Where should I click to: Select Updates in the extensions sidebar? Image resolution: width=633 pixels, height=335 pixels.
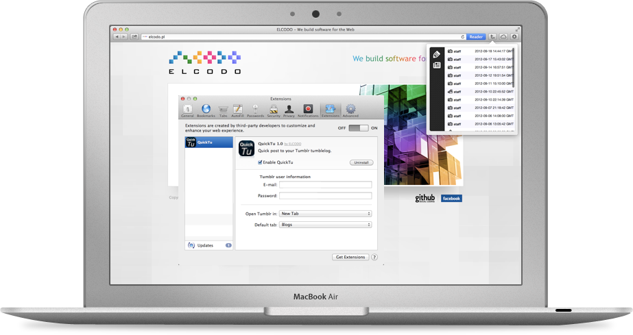pos(204,245)
